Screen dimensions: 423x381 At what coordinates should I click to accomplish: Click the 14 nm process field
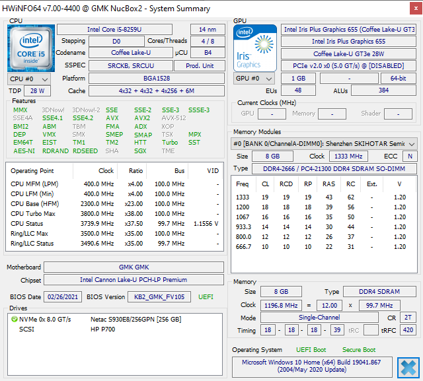click(208, 29)
